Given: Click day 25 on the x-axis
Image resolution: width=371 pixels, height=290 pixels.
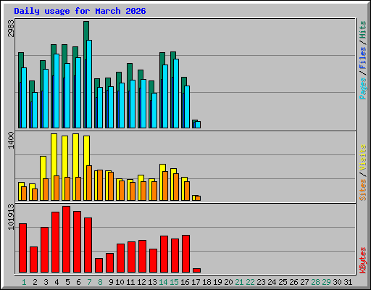Looking at the screenshot, I should (x=283, y=282).
